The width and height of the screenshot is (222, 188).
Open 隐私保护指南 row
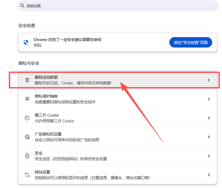117,99
